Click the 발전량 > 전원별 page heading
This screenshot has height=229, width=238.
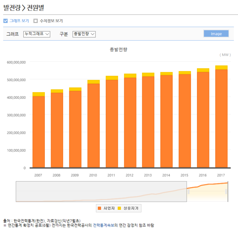coord(24,8)
